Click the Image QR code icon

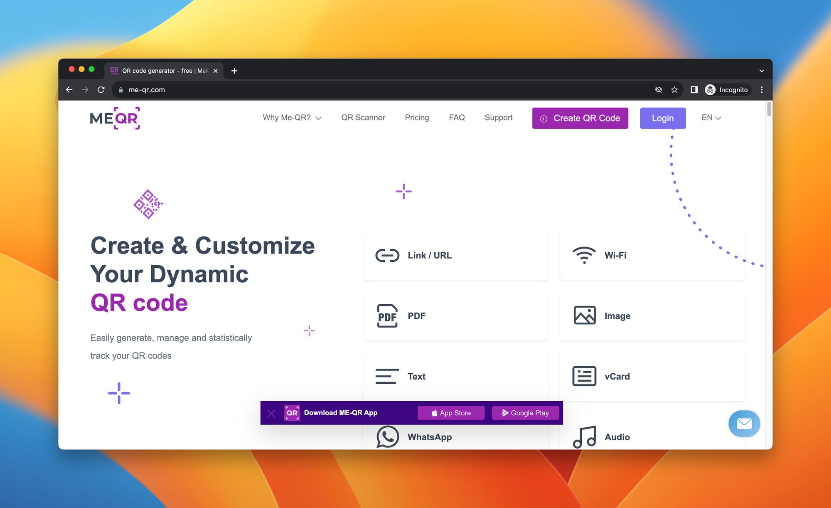click(x=584, y=315)
